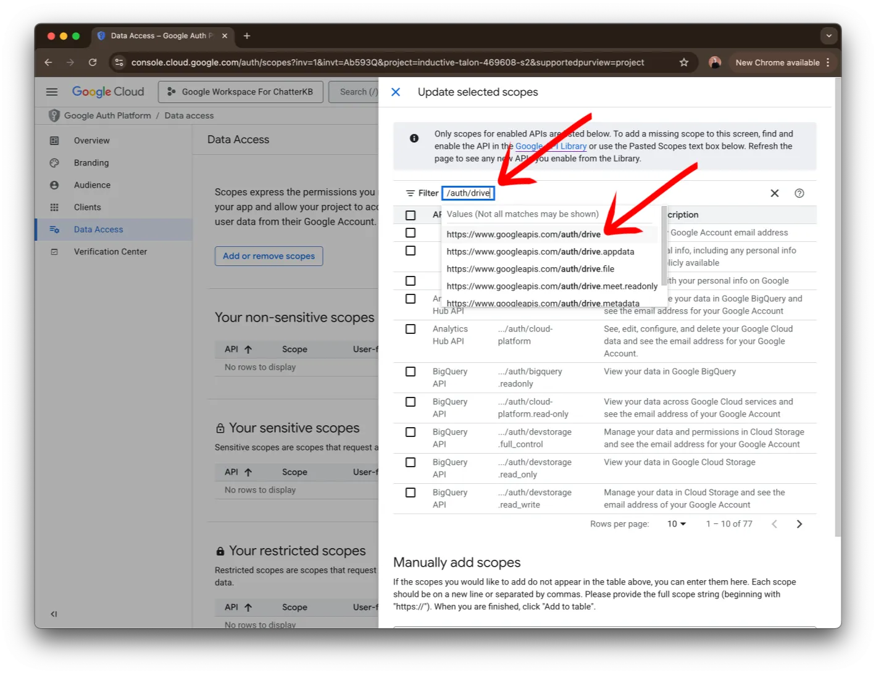Image resolution: width=876 pixels, height=674 pixels.
Task: Open the Chrome profile avatar
Action: [x=715, y=62]
